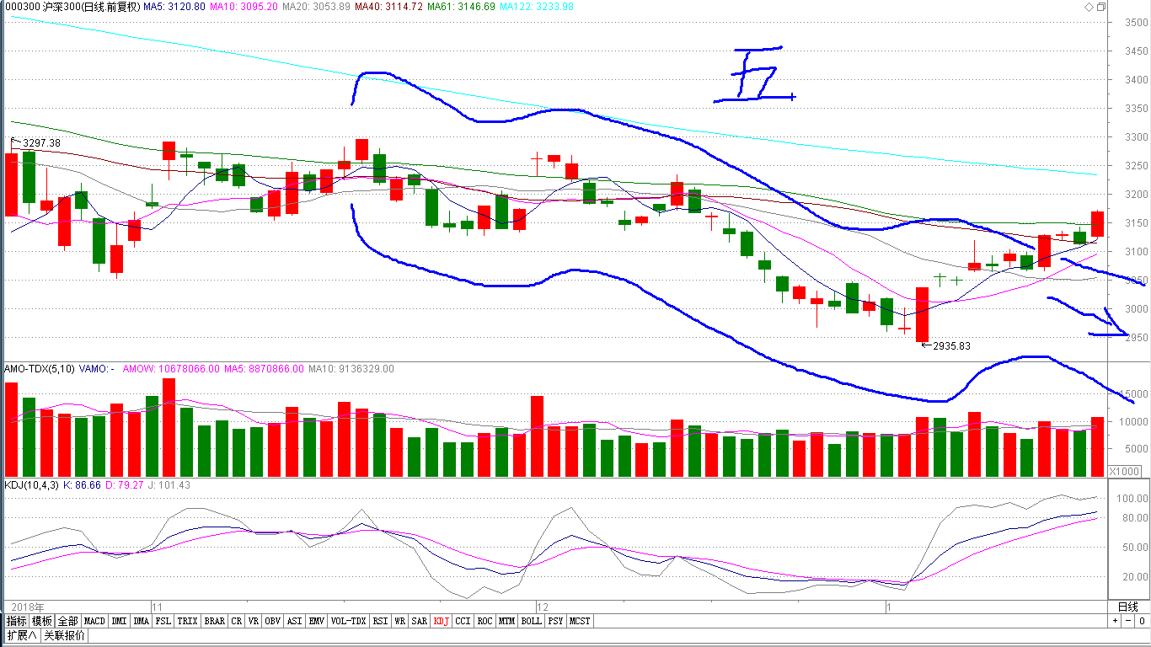Select the 指标 tab
Screen dimensions: 1151x647
point(17,621)
